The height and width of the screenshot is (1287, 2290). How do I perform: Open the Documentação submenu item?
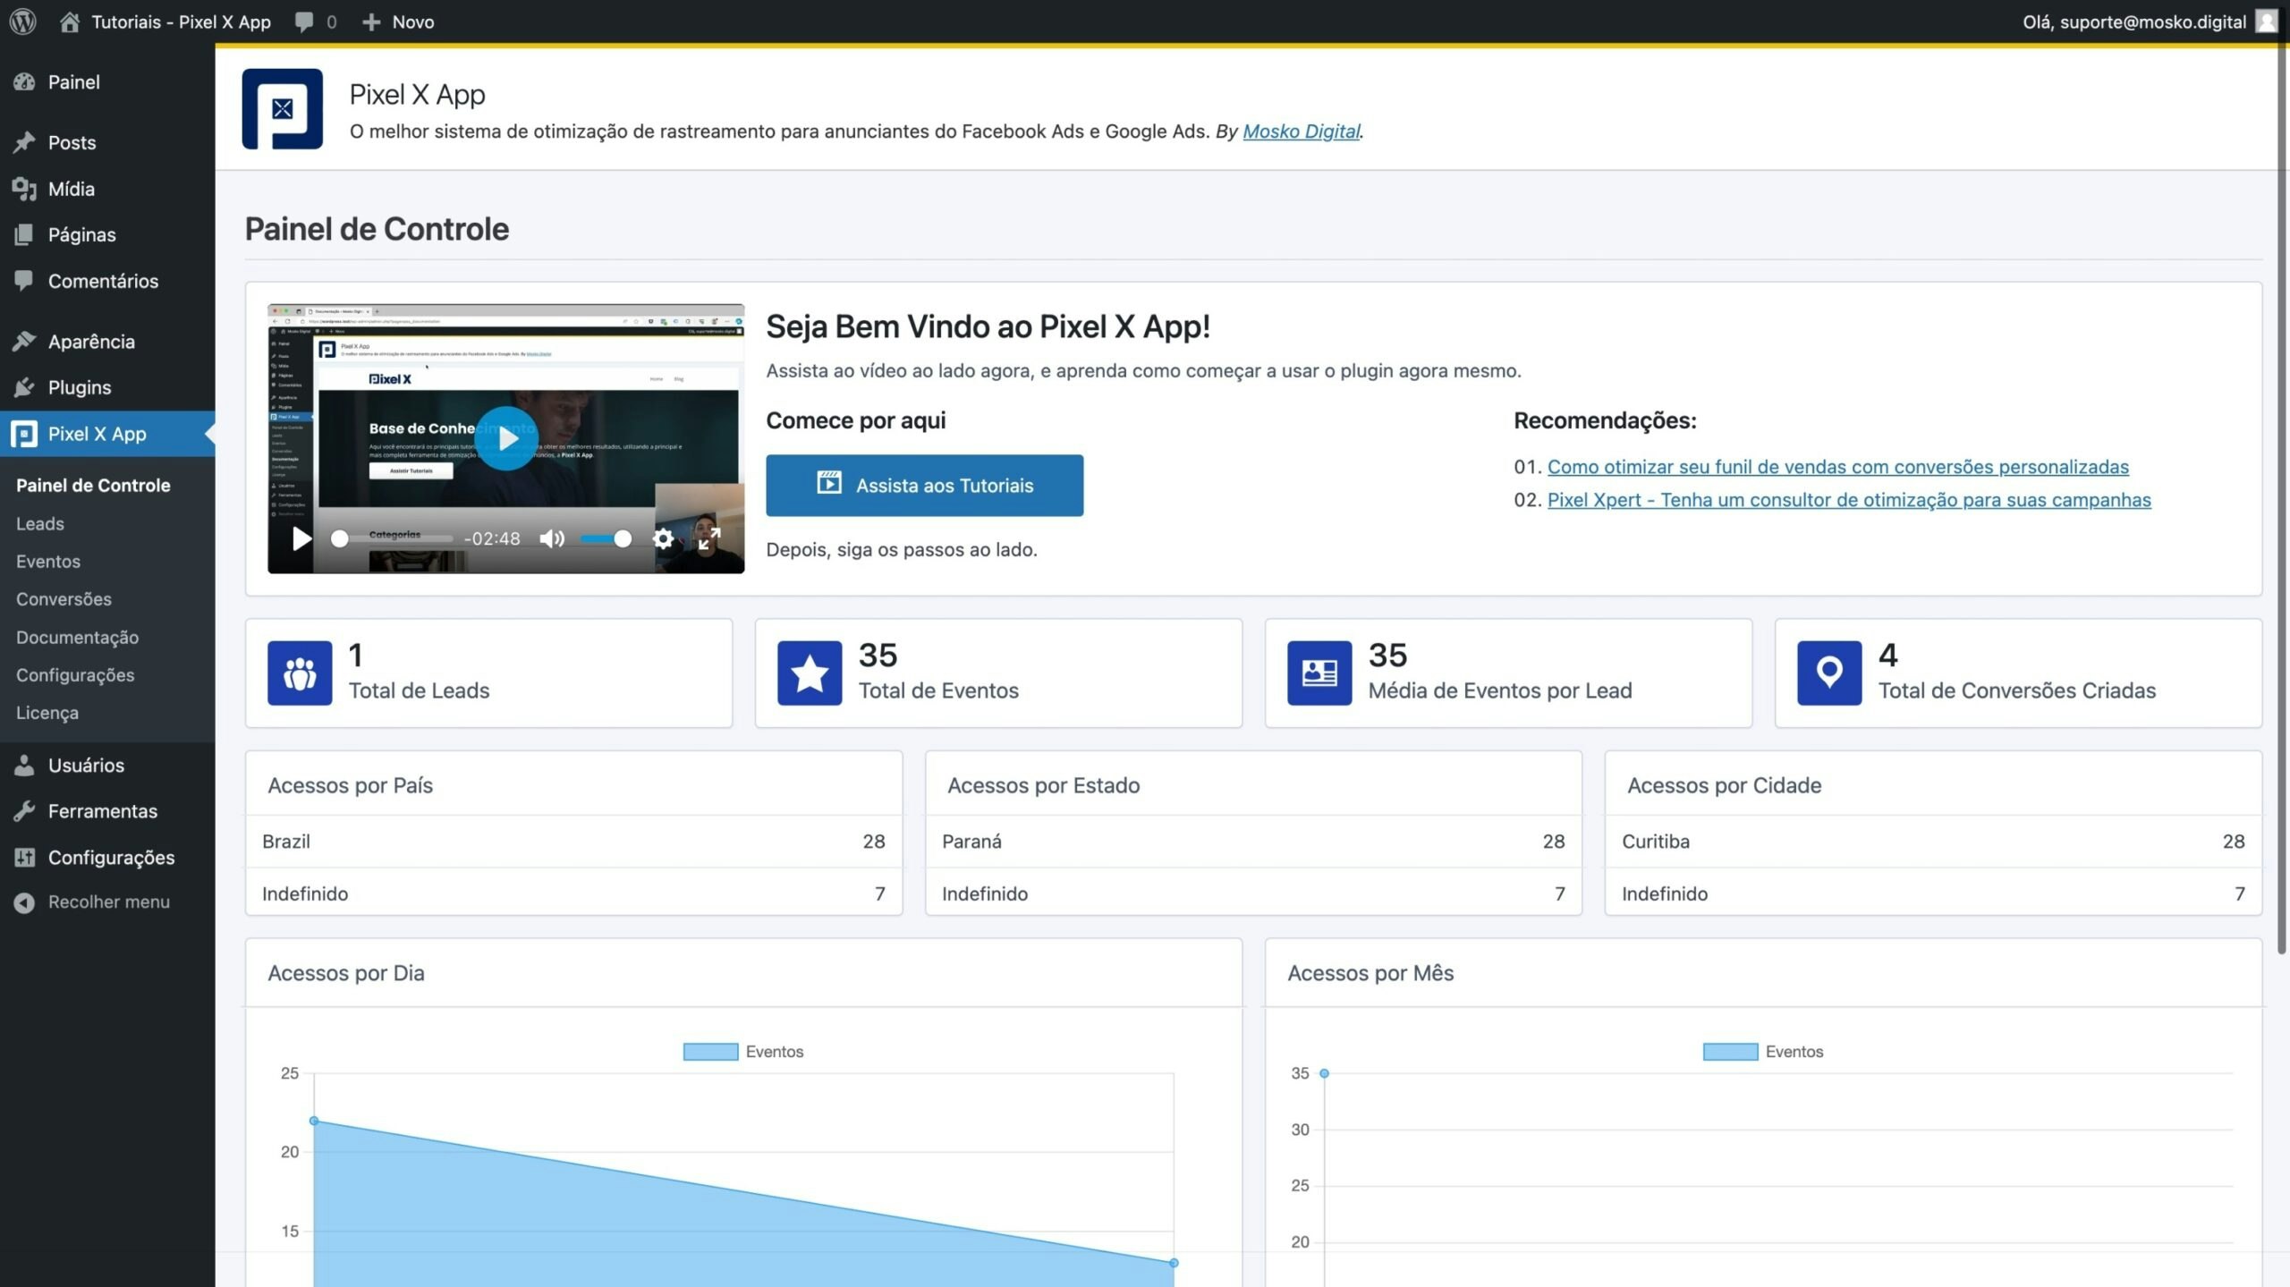[x=77, y=637]
